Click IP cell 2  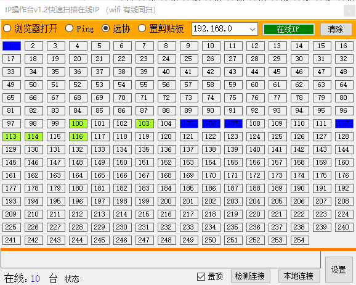34,46
